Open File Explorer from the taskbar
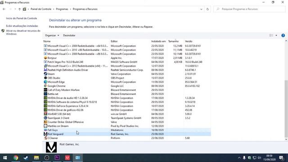The height and width of the screenshot is (162, 288). tap(36, 158)
